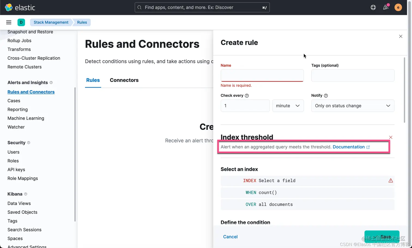
Task: Open Watcher in sidebar
Action: point(16,127)
